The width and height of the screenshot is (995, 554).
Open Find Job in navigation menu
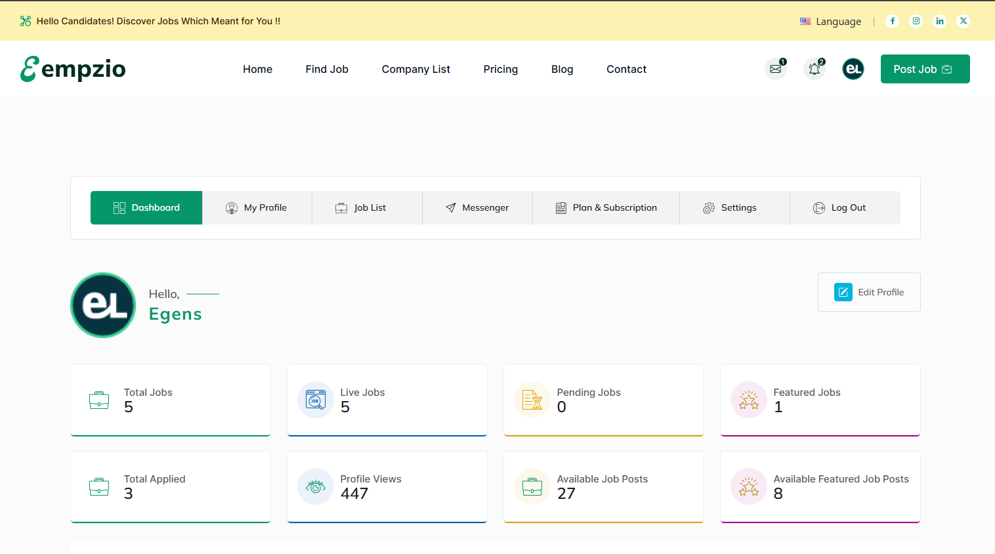coord(327,69)
